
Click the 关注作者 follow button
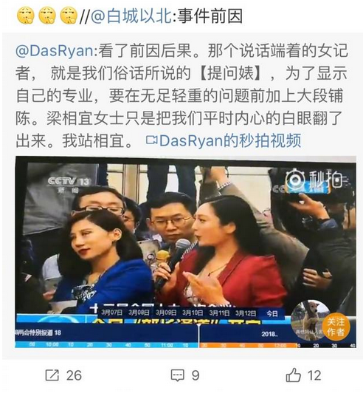(336, 327)
